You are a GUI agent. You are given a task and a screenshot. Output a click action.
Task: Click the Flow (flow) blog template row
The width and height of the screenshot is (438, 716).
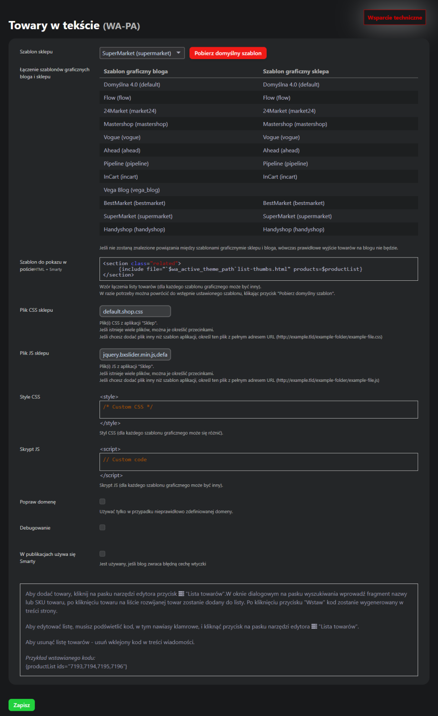[118, 98]
